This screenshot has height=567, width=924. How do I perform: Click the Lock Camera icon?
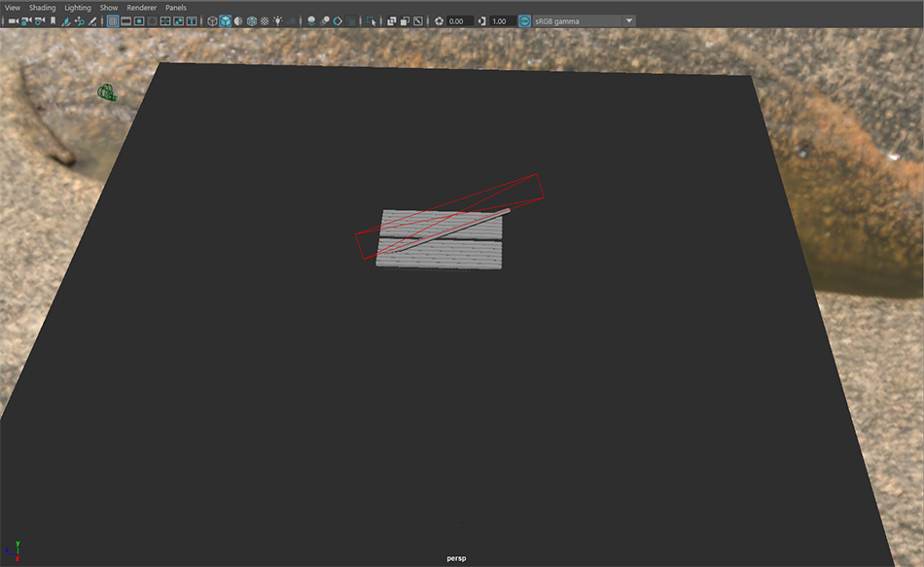click(x=26, y=21)
